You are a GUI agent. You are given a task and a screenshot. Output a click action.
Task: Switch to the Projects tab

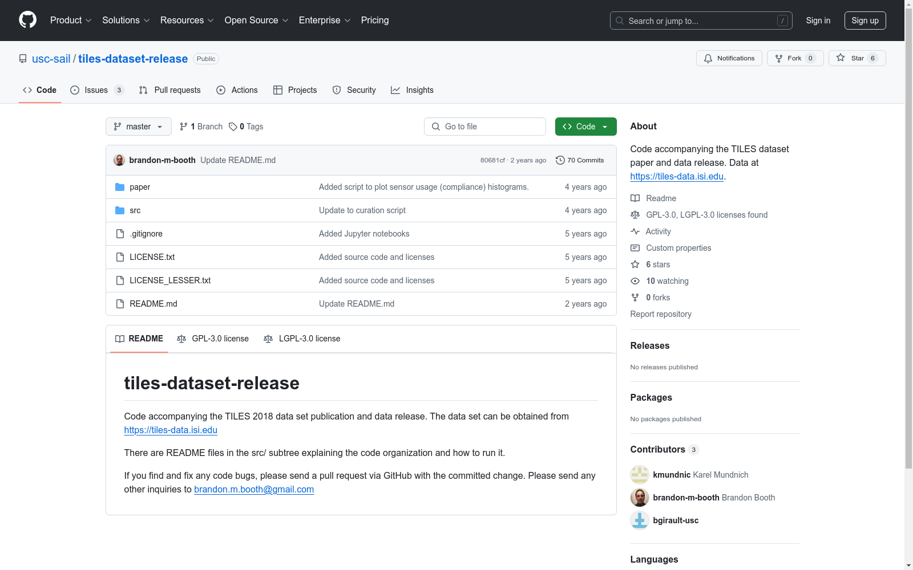coord(295,90)
